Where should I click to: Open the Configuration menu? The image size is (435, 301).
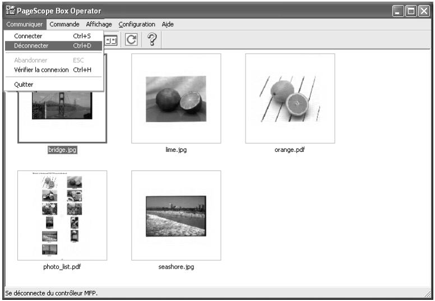(137, 25)
